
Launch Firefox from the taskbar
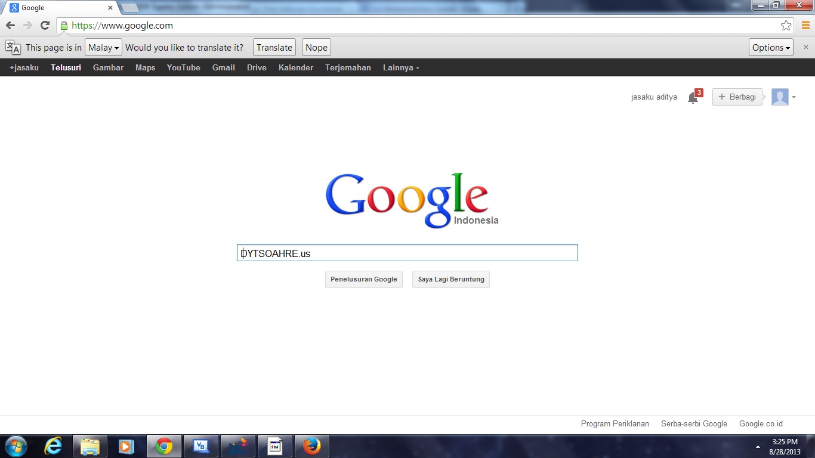[311, 446]
